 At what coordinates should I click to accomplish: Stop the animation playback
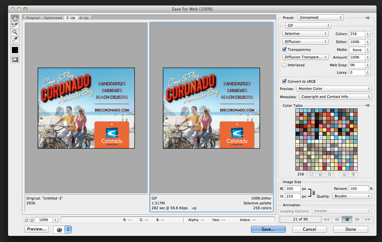(347, 219)
